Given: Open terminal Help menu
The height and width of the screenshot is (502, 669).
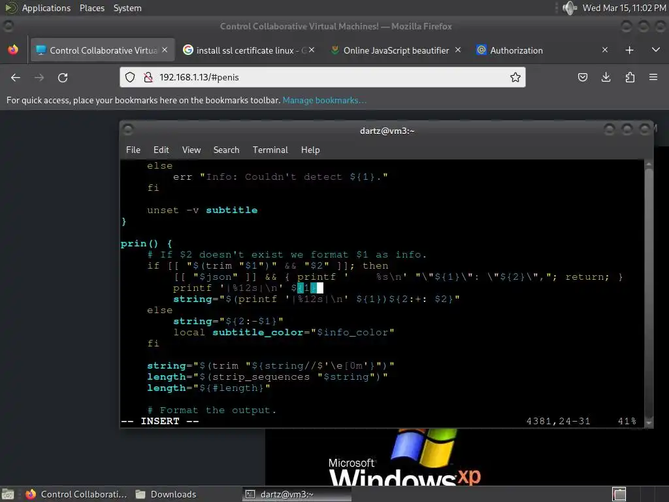Looking at the screenshot, I should click(x=310, y=150).
